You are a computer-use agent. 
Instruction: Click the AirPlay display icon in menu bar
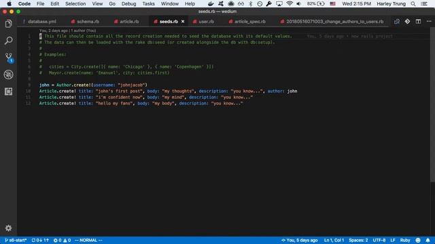click(x=279, y=4)
